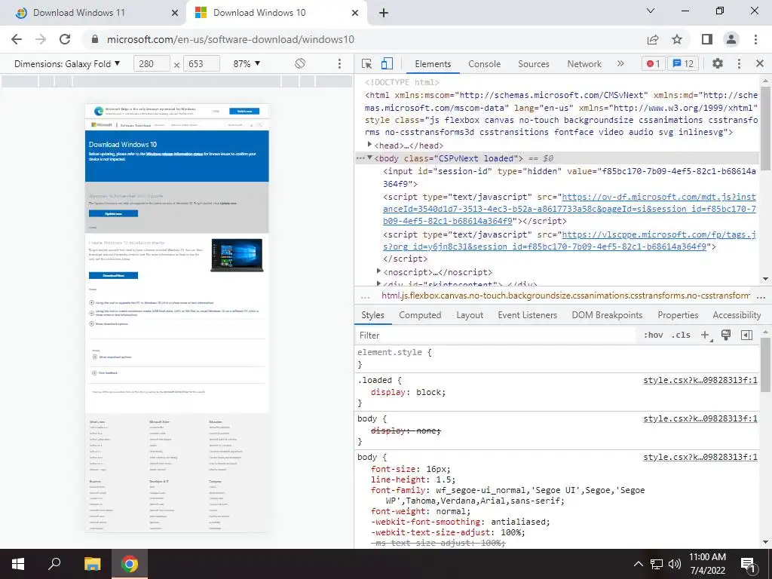772x579 pixels.
Task: Close the DevTools panel
Action: pos(760,63)
